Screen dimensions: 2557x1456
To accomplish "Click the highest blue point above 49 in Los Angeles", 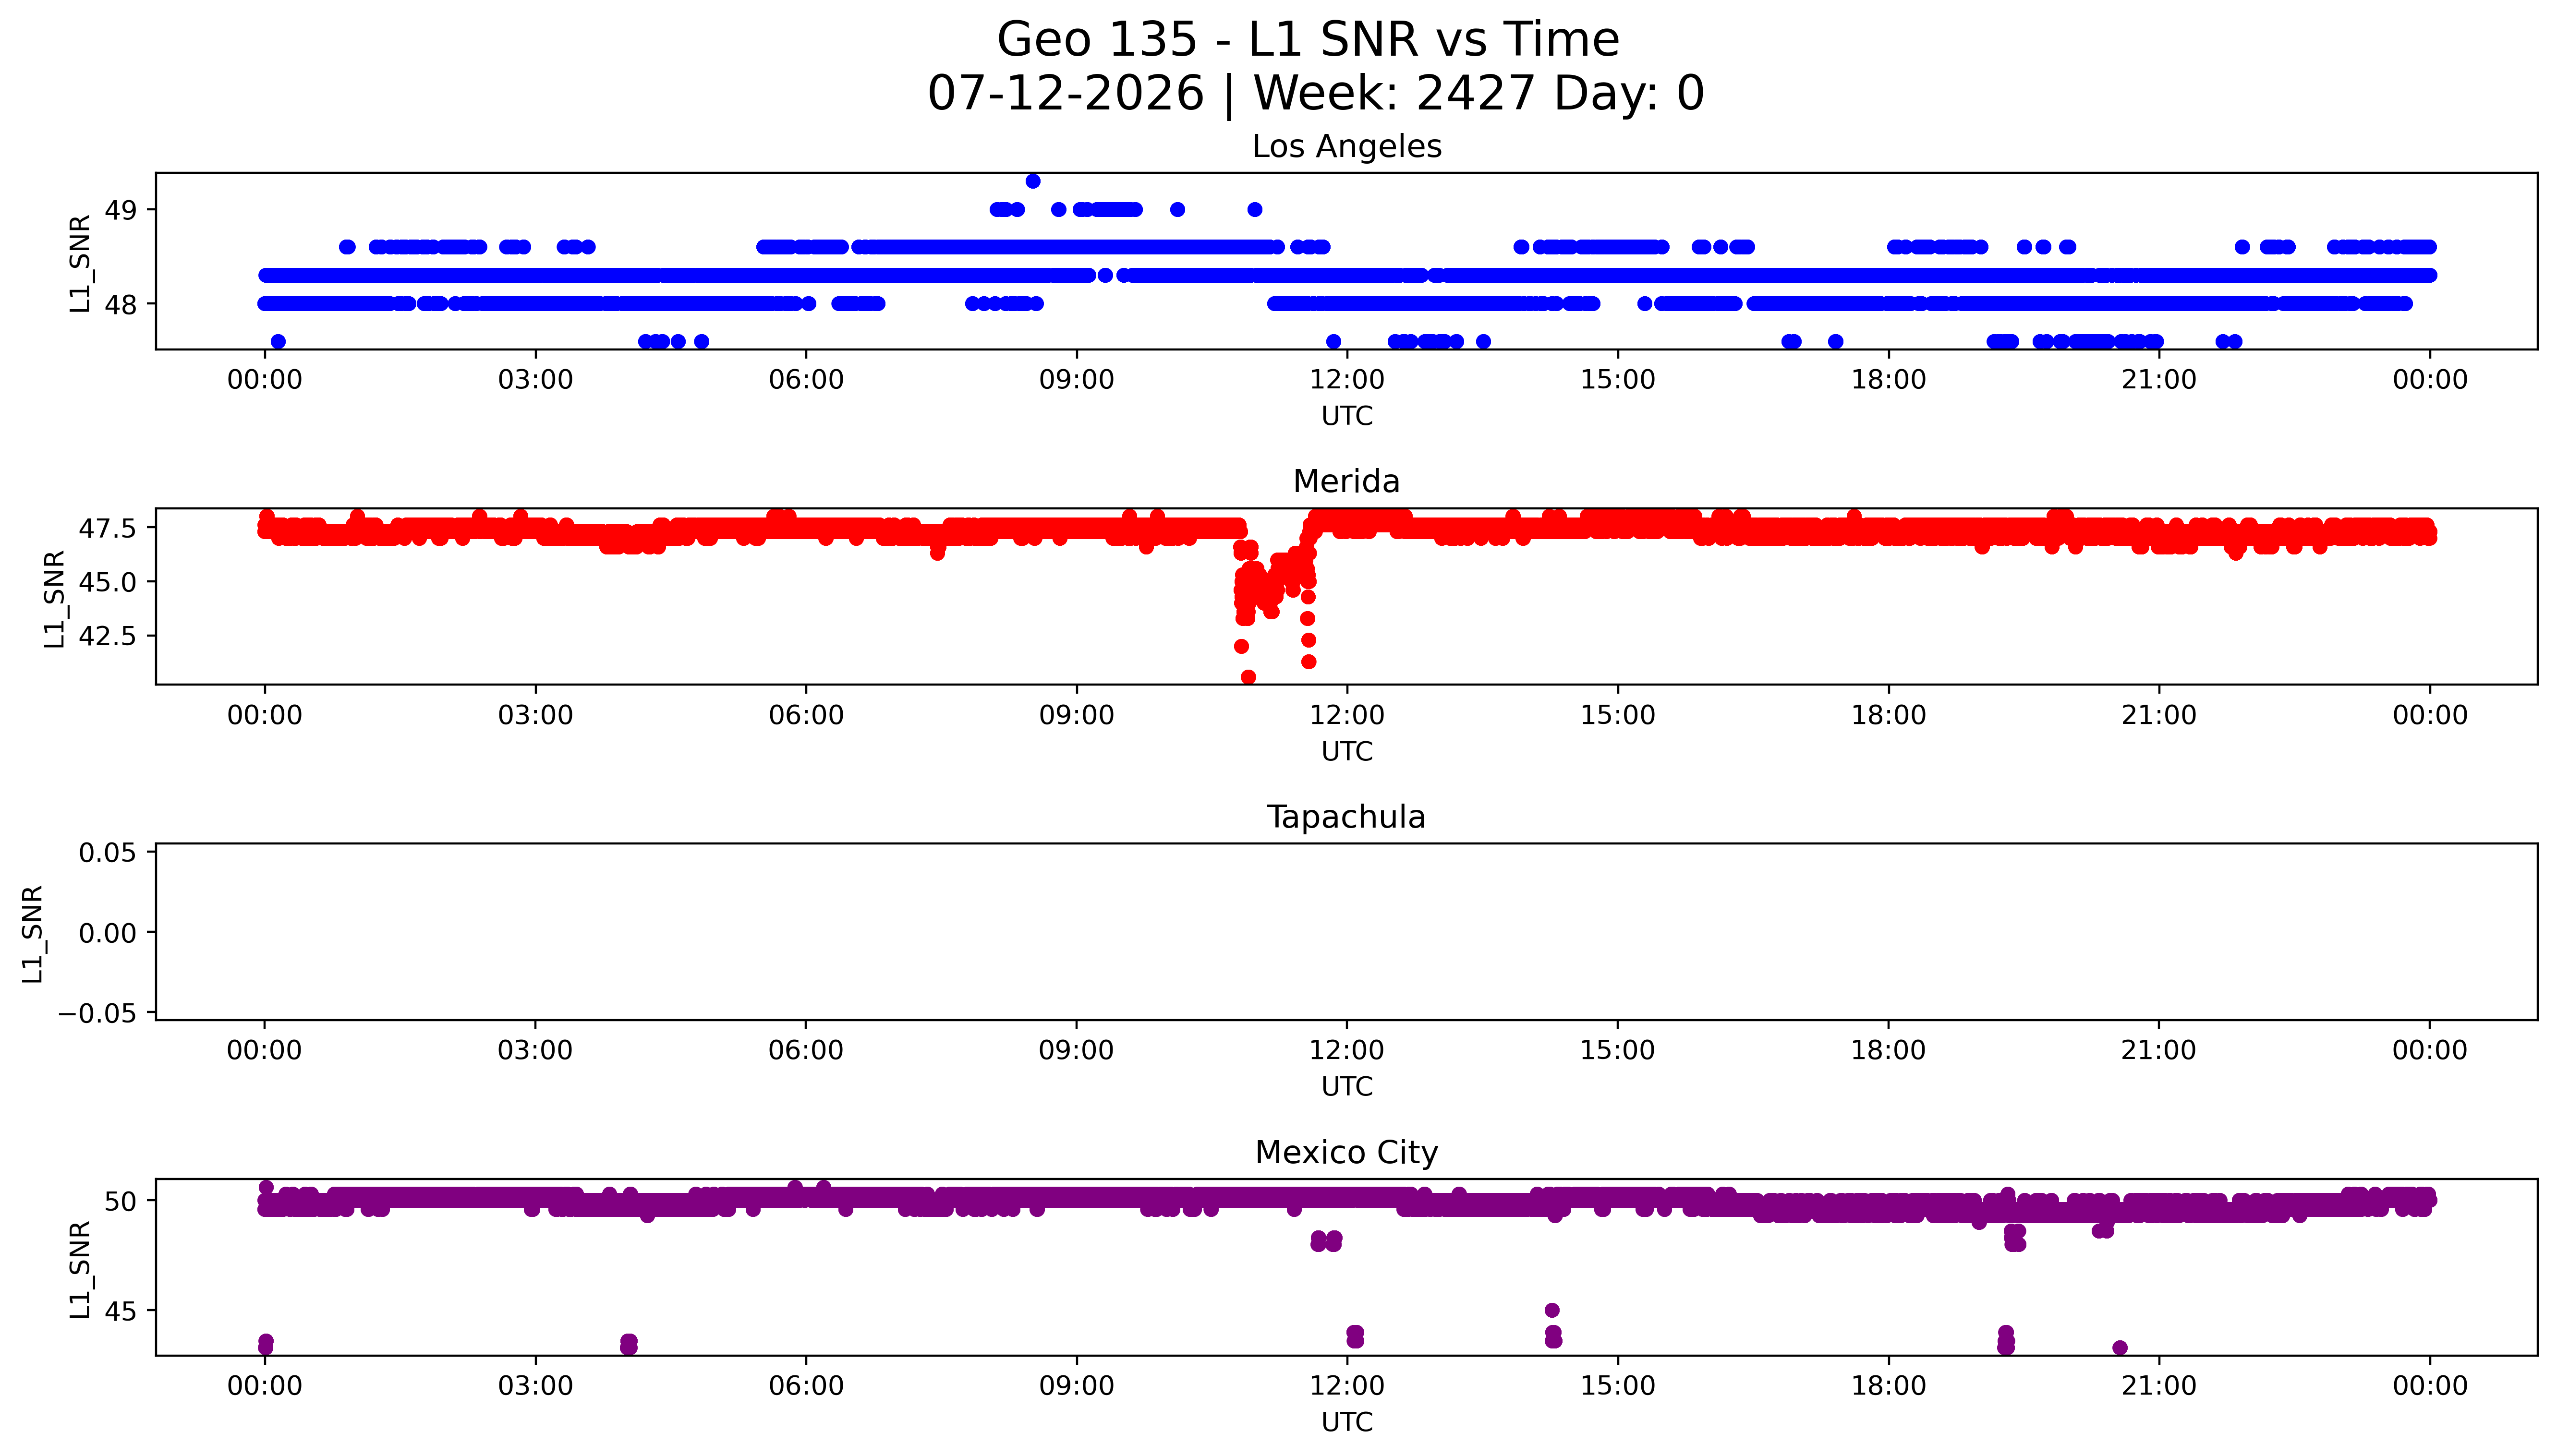I will [1033, 181].
